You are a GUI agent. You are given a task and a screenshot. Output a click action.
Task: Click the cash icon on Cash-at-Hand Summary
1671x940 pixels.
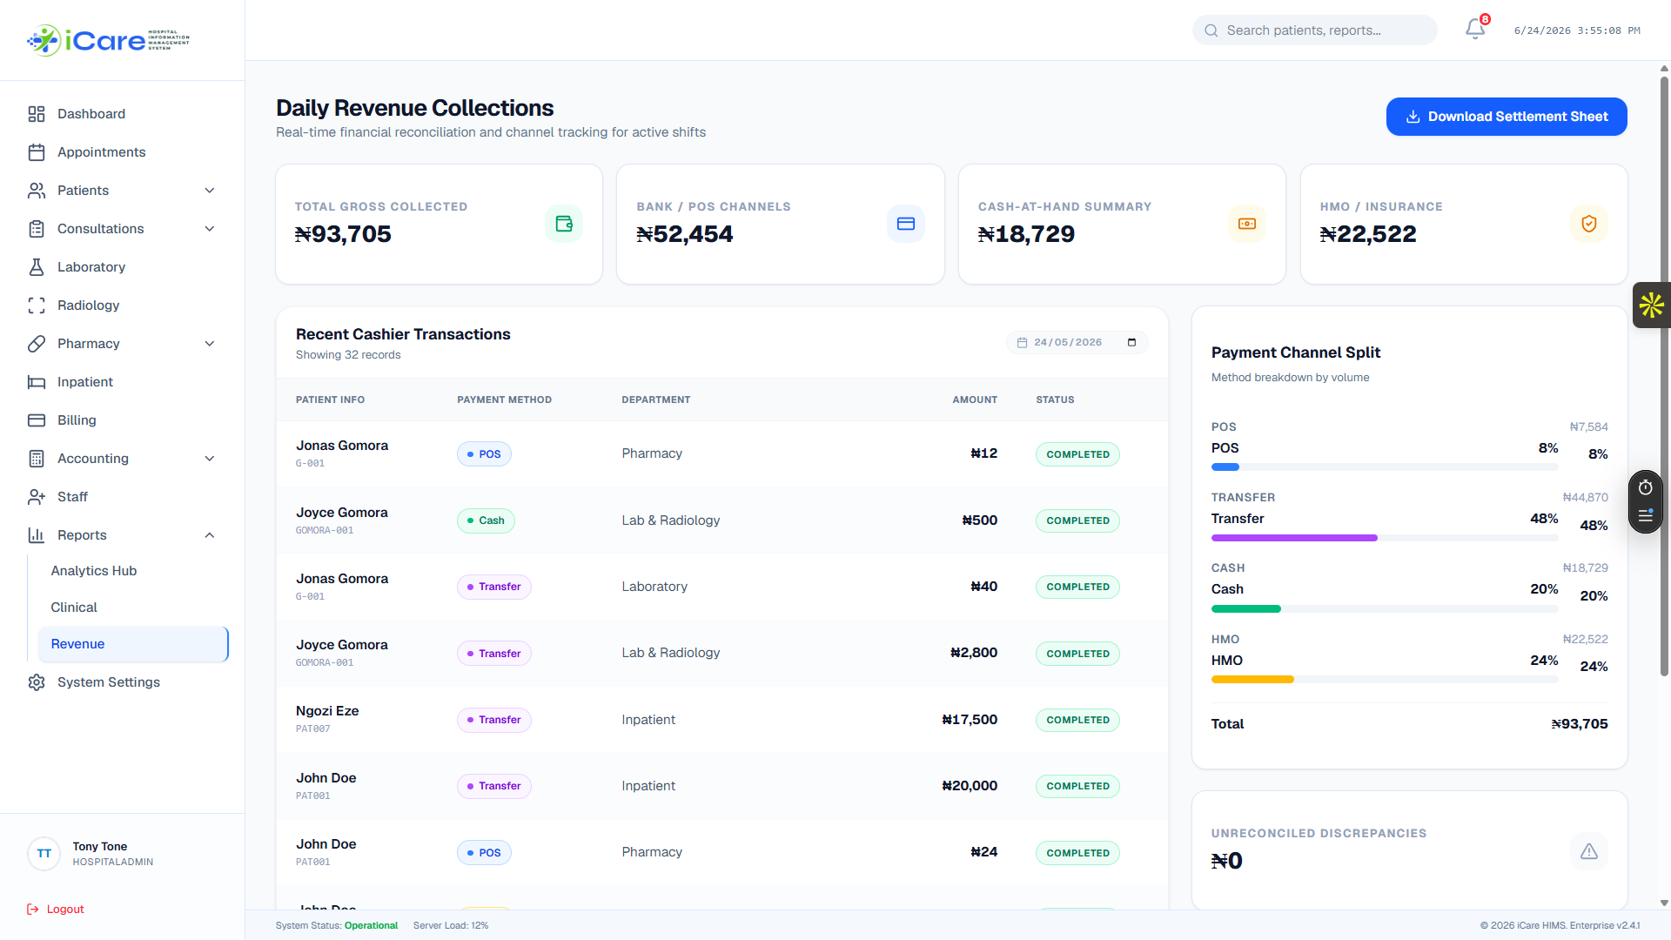click(1247, 224)
